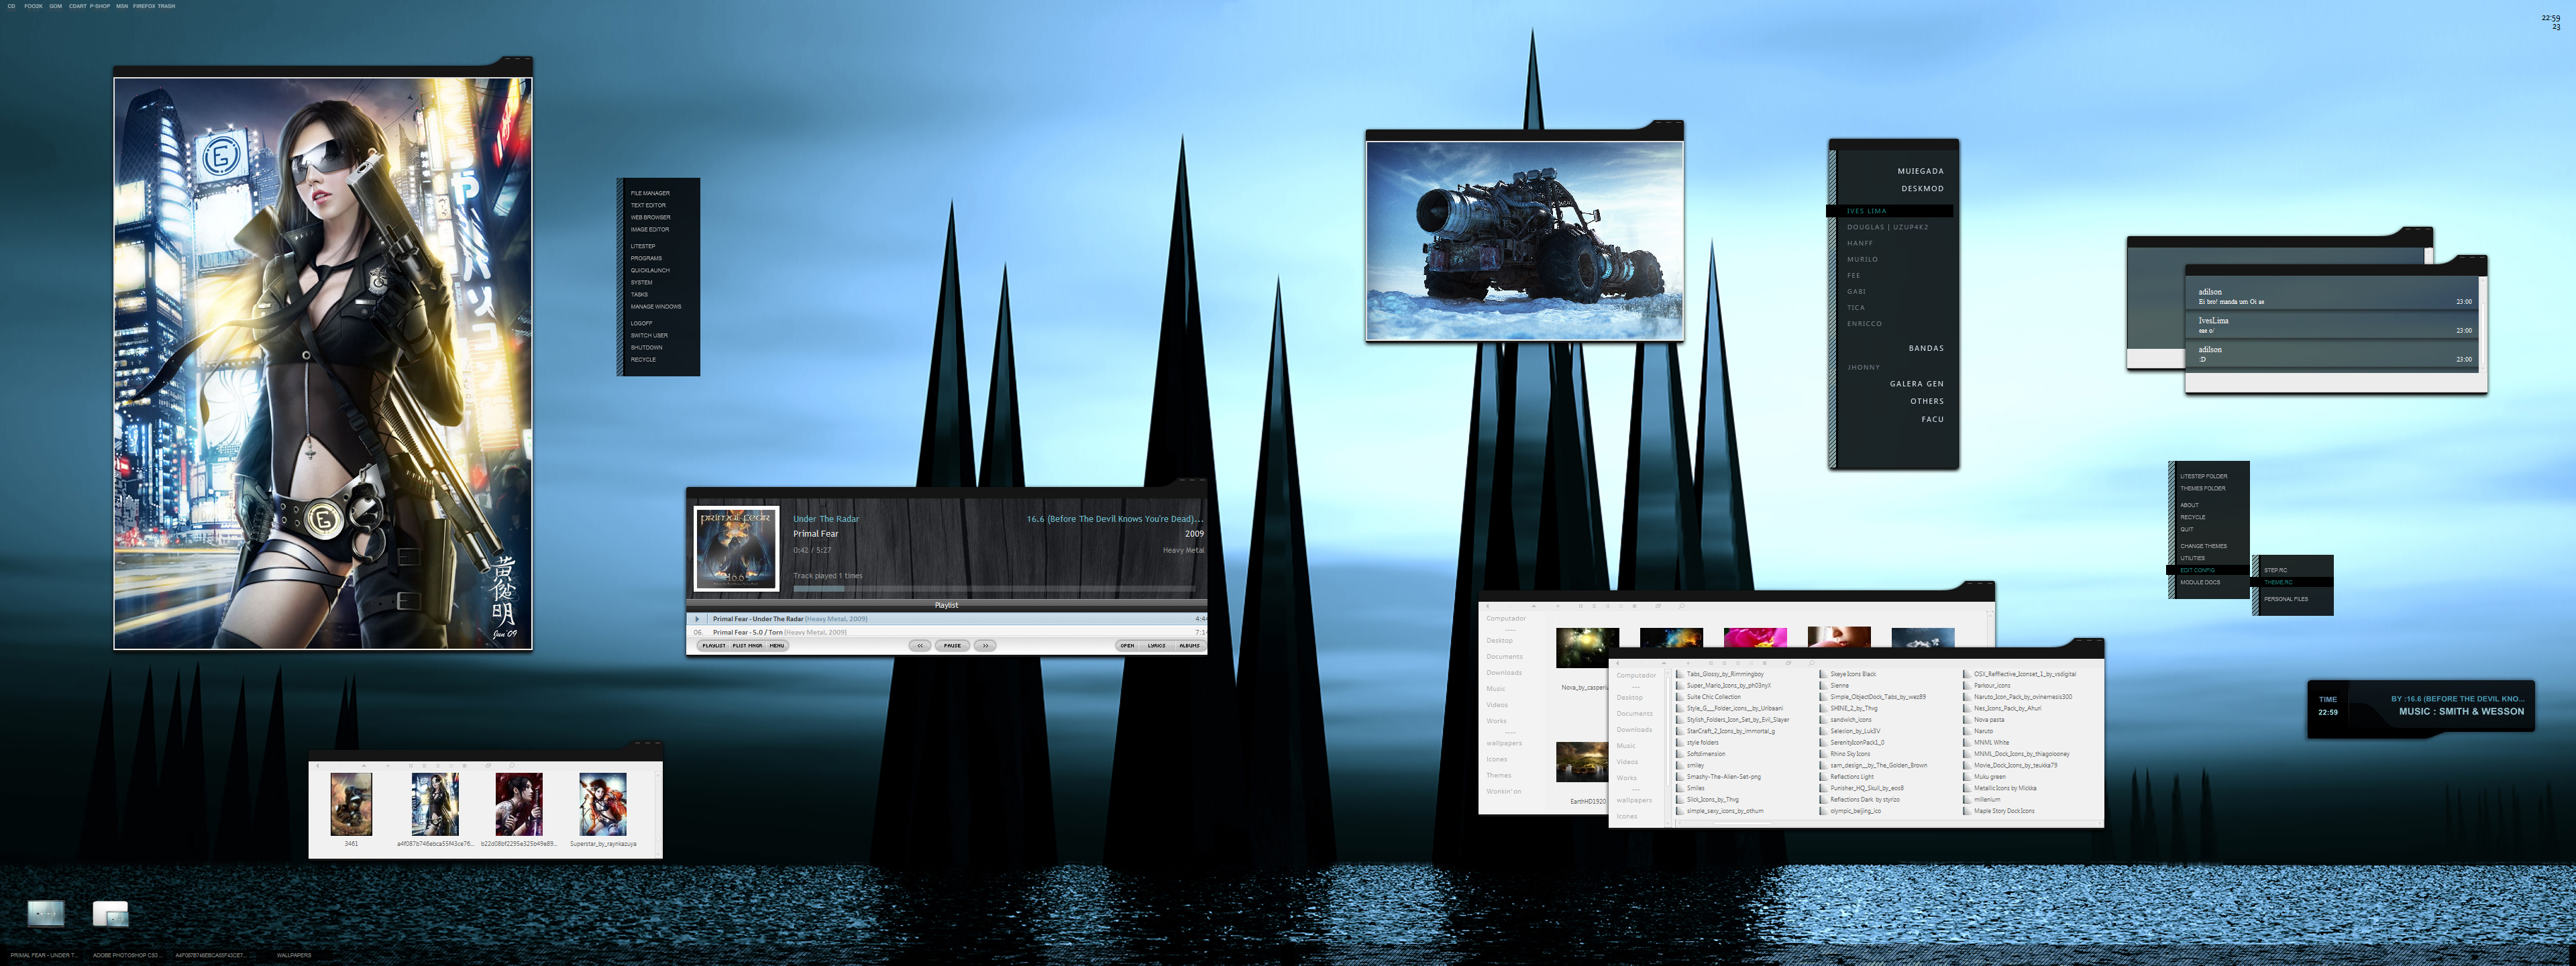Image resolution: width=2576 pixels, height=966 pixels.
Task: Expand the MUIEGADA contact group
Action: pos(1920,171)
